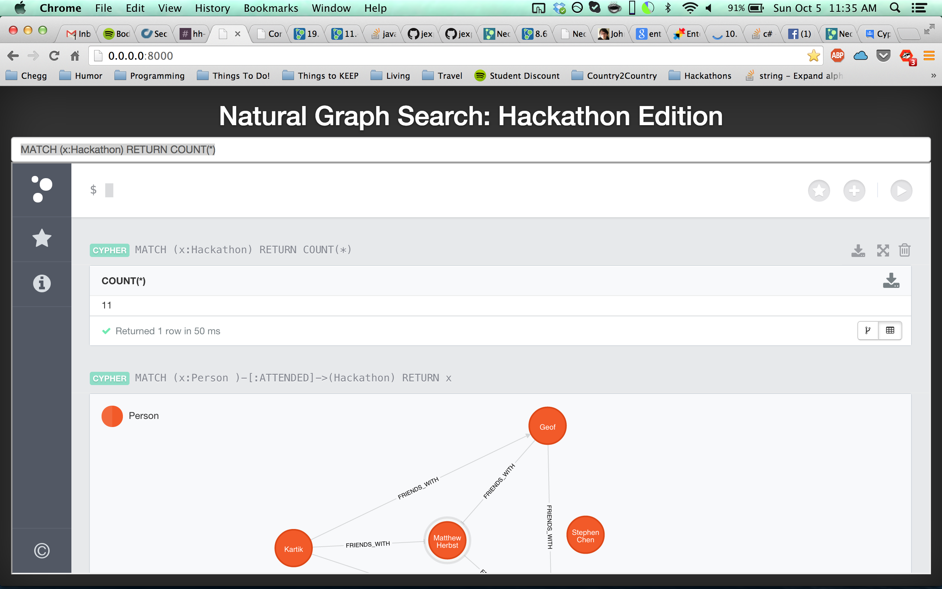Click the Person label color swatch

coord(112,416)
